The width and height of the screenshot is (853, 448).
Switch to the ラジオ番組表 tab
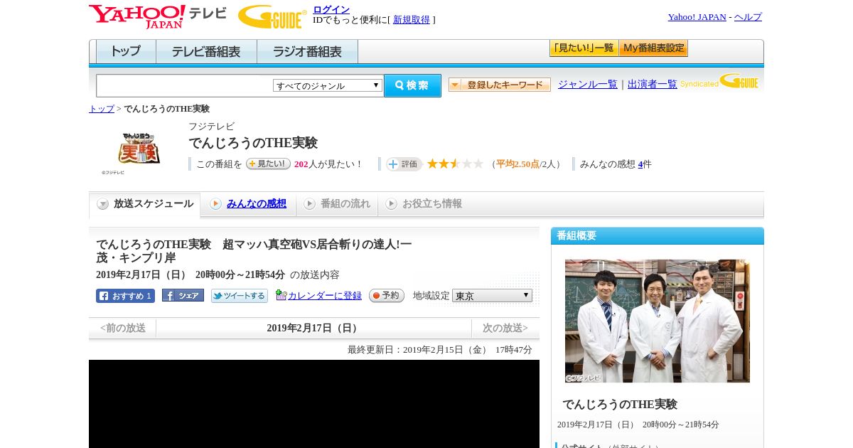[x=307, y=52]
